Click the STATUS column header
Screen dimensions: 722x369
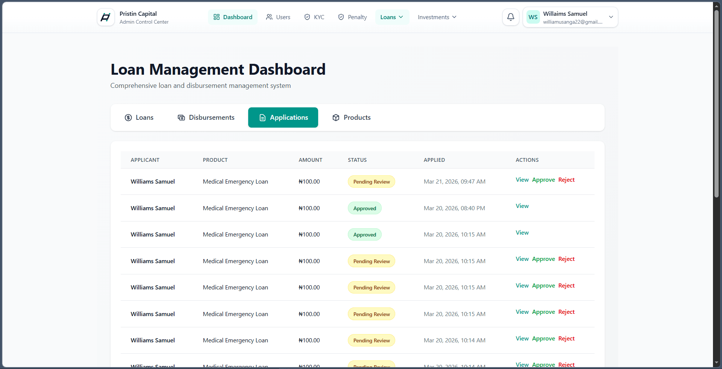[x=357, y=160]
